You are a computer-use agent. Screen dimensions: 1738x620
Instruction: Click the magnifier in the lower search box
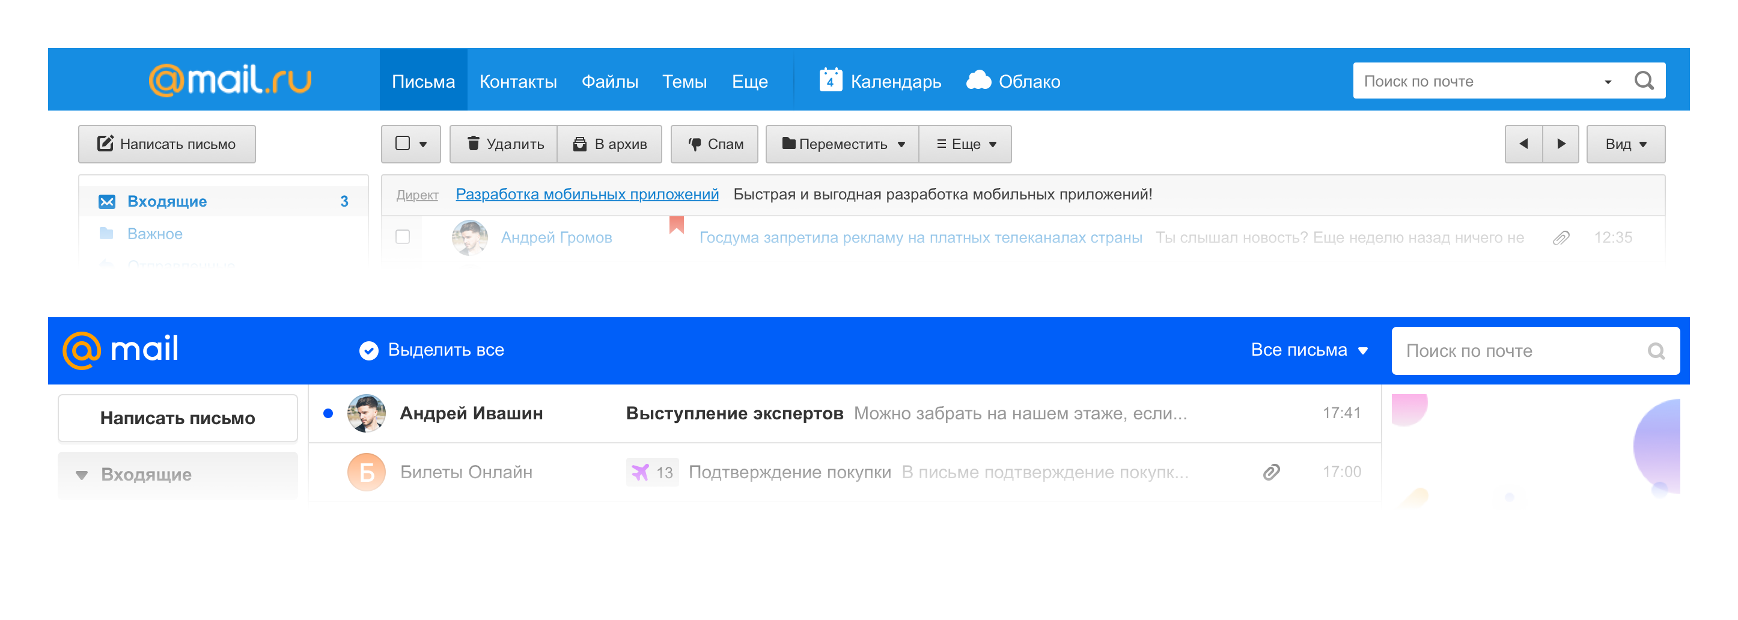[x=1656, y=351]
